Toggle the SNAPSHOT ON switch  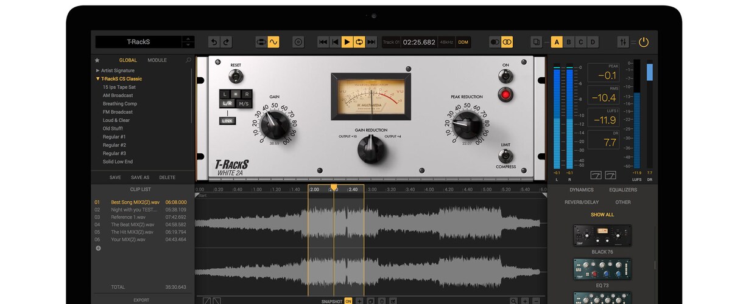tap(348, 301)
